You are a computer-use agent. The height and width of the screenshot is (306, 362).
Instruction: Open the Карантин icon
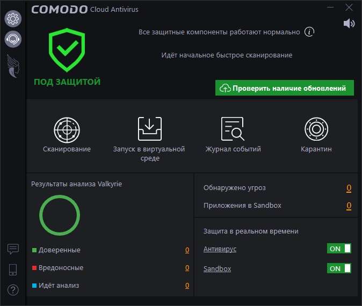(316, 129)
